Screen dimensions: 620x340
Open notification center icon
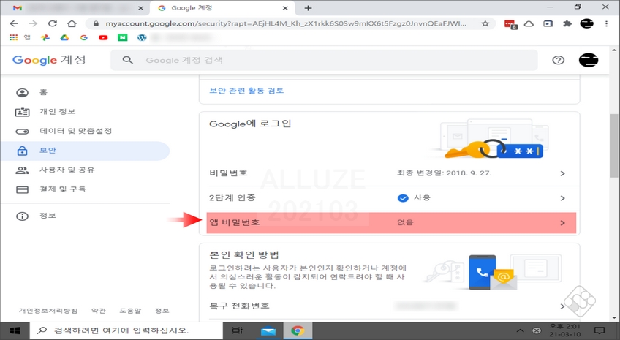point(600,330)
